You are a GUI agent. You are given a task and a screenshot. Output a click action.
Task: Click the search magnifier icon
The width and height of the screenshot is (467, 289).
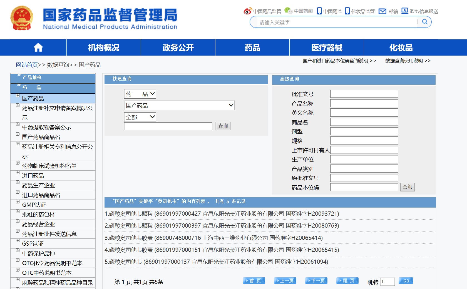[x=424, y=22]
